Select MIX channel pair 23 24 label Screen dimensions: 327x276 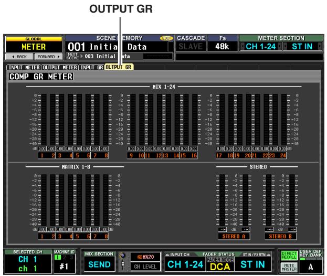pyautogui.click(x=278, y=155)
